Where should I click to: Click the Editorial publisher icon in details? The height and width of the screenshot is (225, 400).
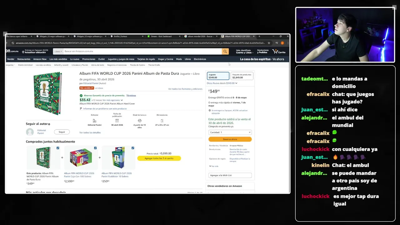point(94,121)
